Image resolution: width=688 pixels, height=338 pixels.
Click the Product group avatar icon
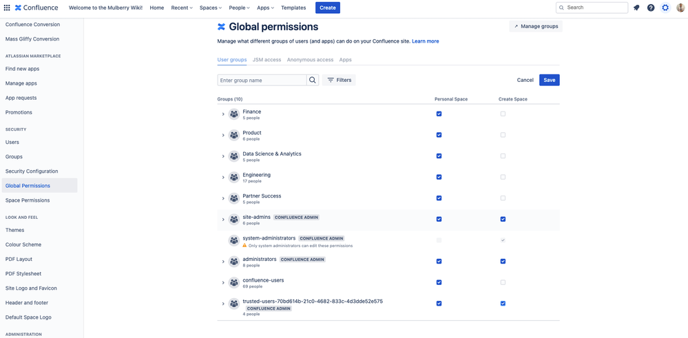[234, 135]
